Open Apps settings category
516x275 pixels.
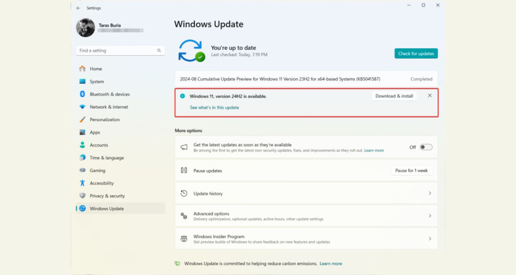(120, 132)
